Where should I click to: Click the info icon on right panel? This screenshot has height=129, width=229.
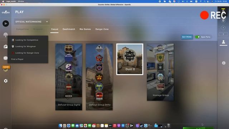224,63
